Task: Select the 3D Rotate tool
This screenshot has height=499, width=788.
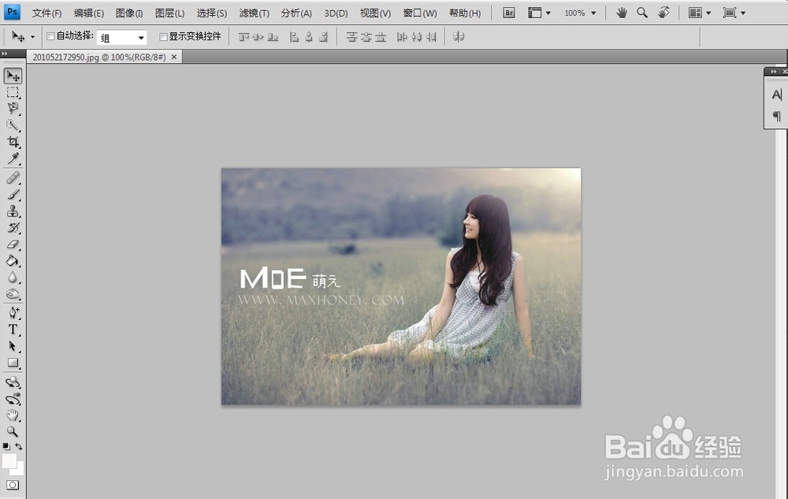Action: click(13, 382)
